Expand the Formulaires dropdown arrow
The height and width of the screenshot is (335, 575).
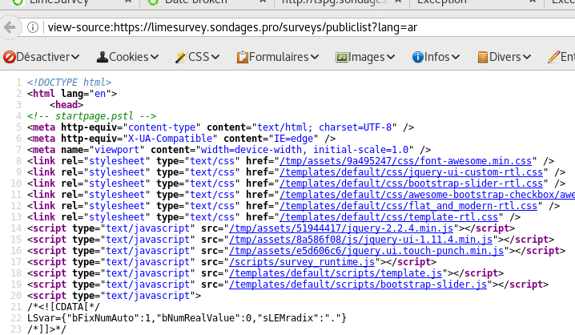tap(315, 57)
